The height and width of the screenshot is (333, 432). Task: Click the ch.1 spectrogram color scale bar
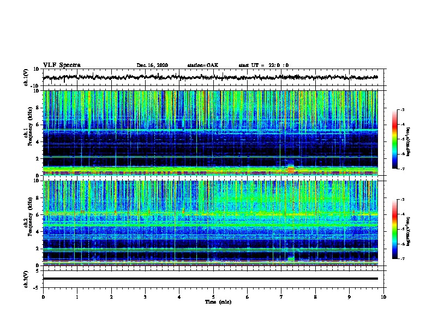coord(394,139)
